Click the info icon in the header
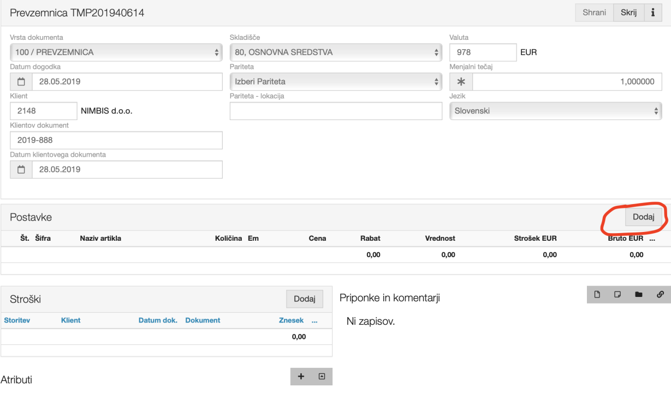 pyautogui.click(x=652, y=13)
